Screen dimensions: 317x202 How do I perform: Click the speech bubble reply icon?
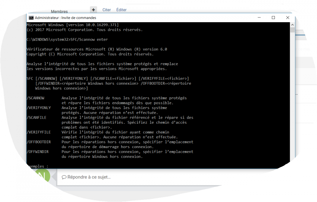click(64, 177)
